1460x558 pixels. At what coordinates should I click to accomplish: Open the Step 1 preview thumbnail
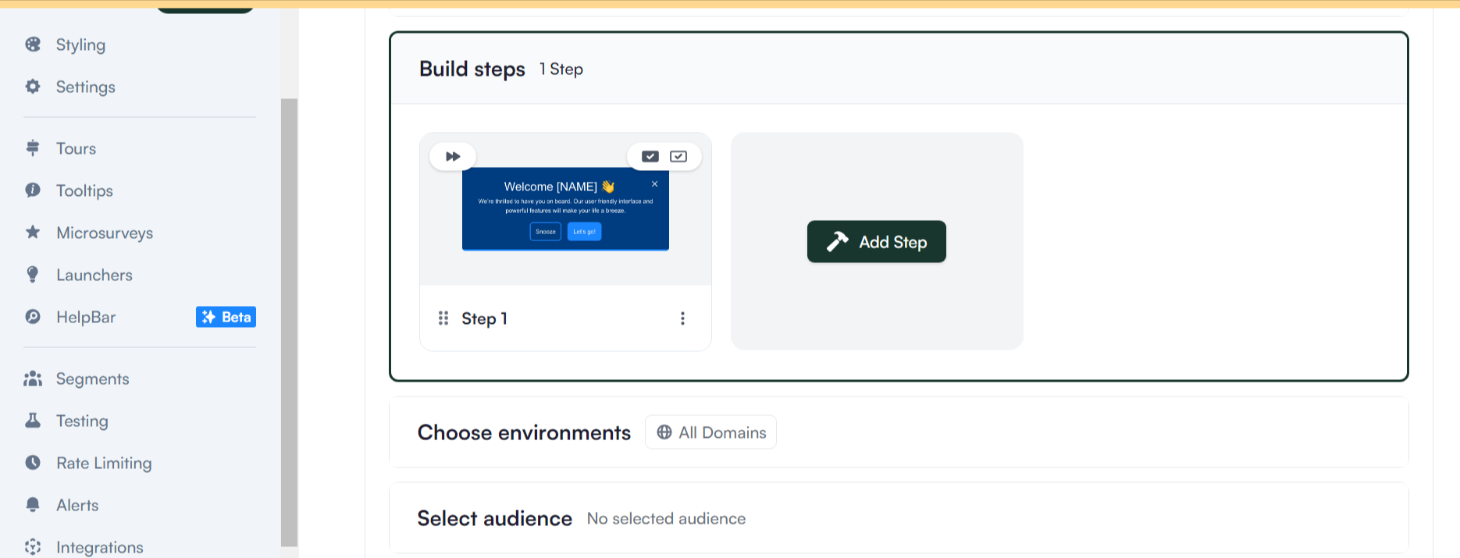coord(565,209)
